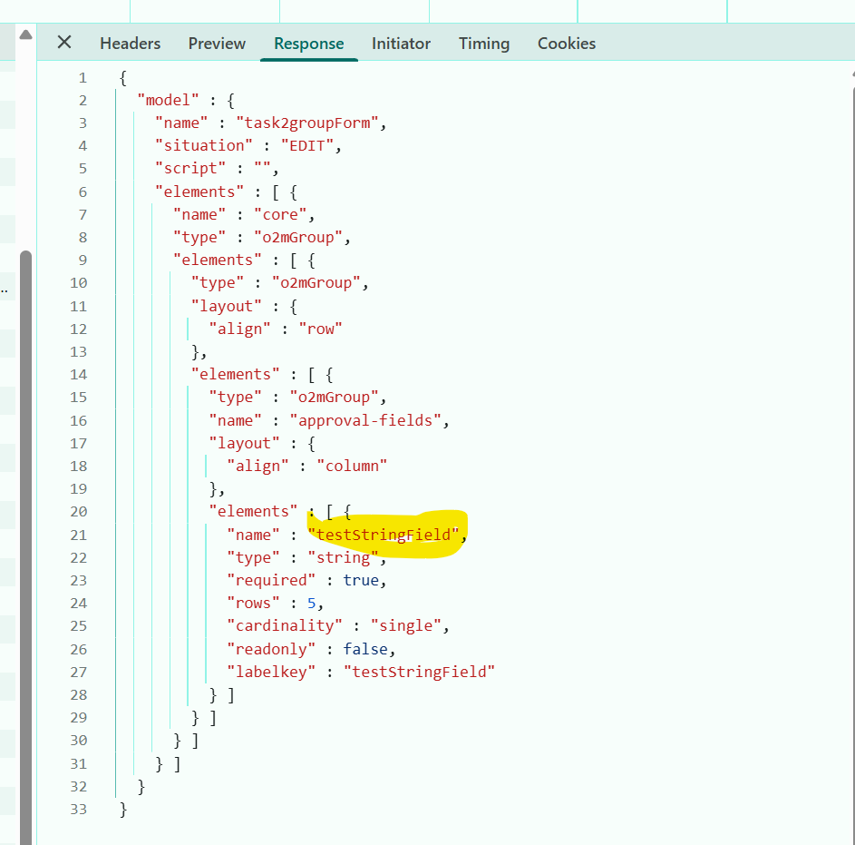Select the rows value 5

pyautogui.click(x=311, y=604)
